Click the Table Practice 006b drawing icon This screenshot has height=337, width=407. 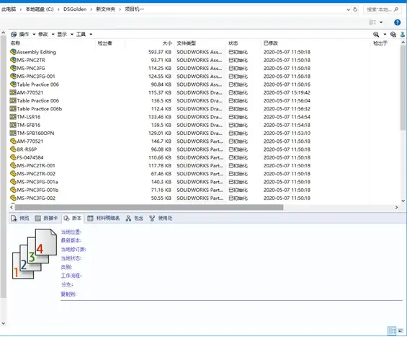(13, 109)
